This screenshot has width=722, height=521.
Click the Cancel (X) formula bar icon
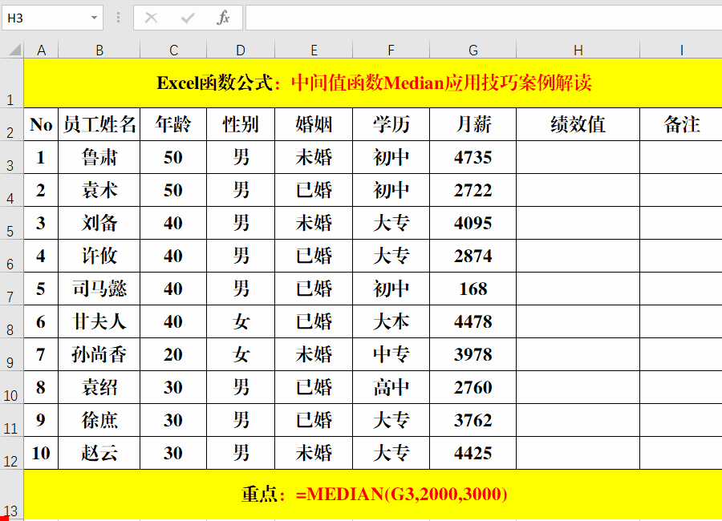(x=151, y=18)
